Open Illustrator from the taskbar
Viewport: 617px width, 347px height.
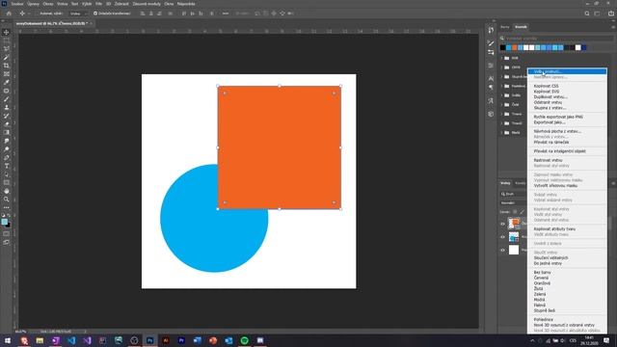(166, 340)
